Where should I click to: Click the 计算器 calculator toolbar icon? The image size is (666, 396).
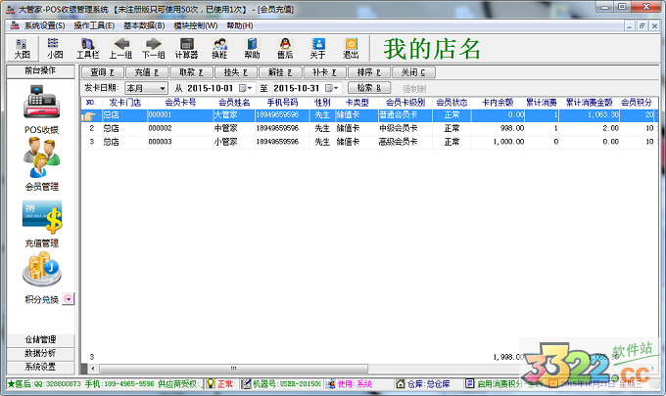(x=186, y=48)
